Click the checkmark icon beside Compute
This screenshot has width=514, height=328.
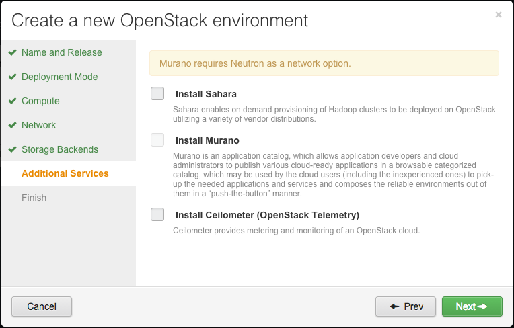(13, 101)
